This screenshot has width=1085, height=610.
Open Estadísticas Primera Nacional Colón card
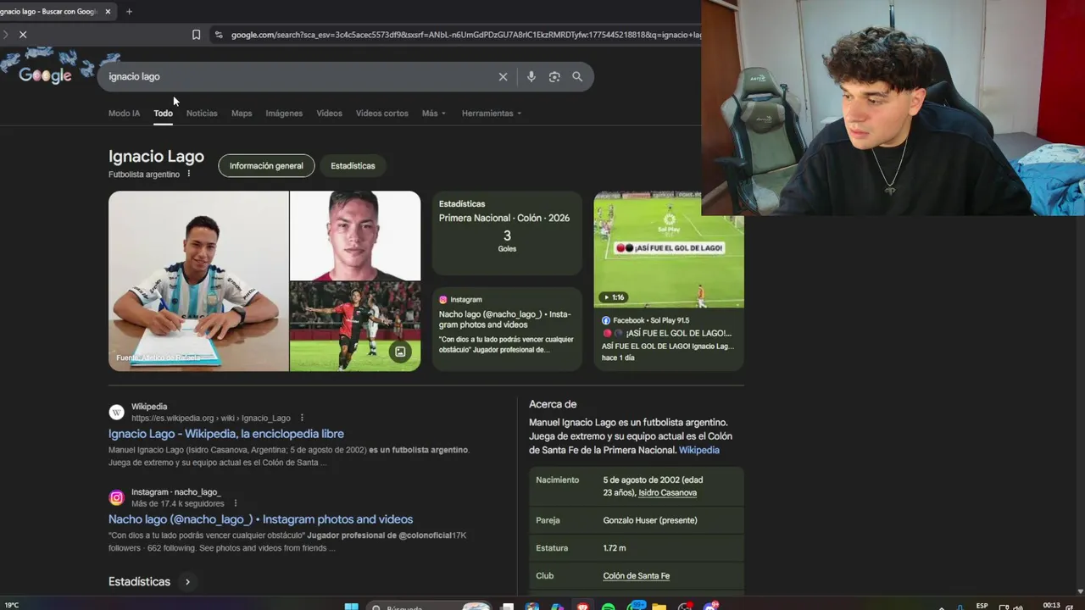(507, 233)
